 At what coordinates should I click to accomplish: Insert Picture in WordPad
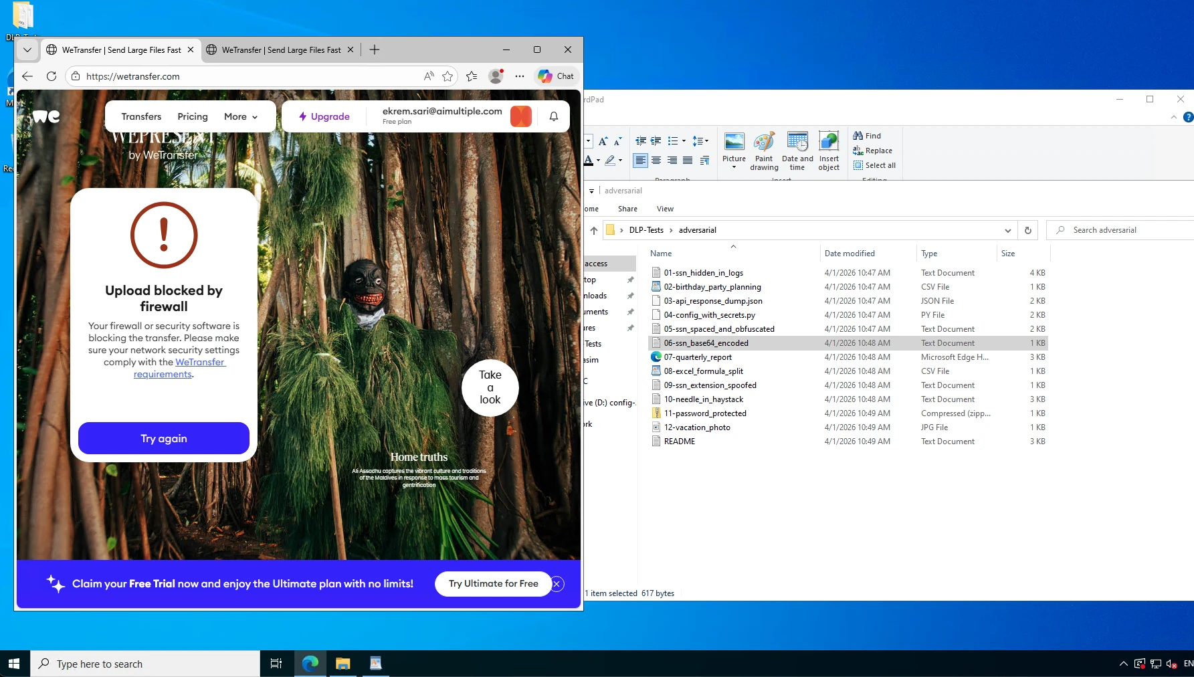pos(734,150)
